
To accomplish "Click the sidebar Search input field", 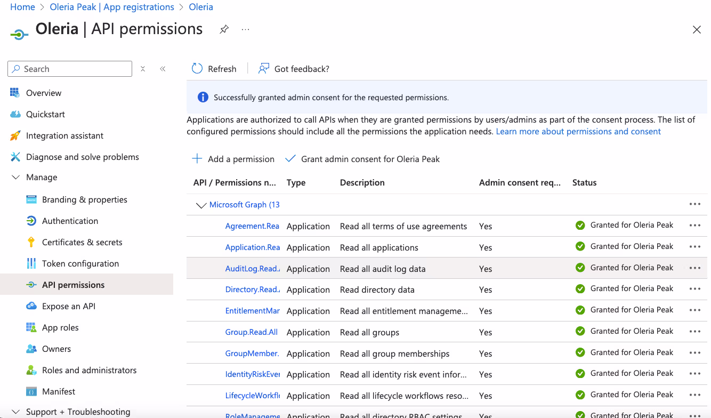I will pos(70,69).
